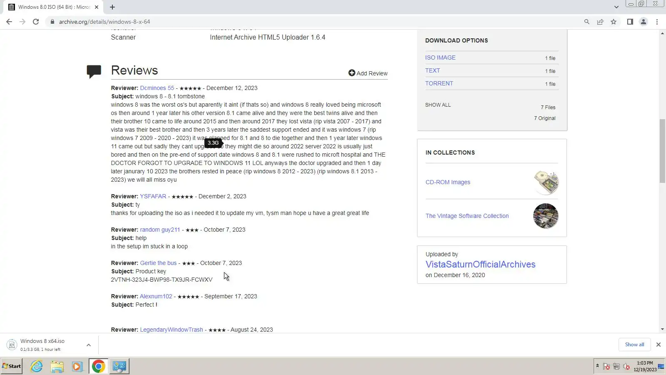Open the TORRENT download option
The height and width of the screenshot is (375, 666).
click(439, 83)
